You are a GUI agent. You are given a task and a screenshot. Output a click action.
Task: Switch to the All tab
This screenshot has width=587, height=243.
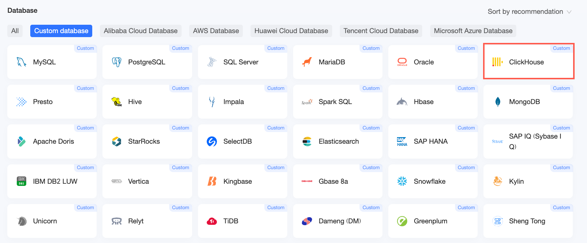(x=15, y=31)
